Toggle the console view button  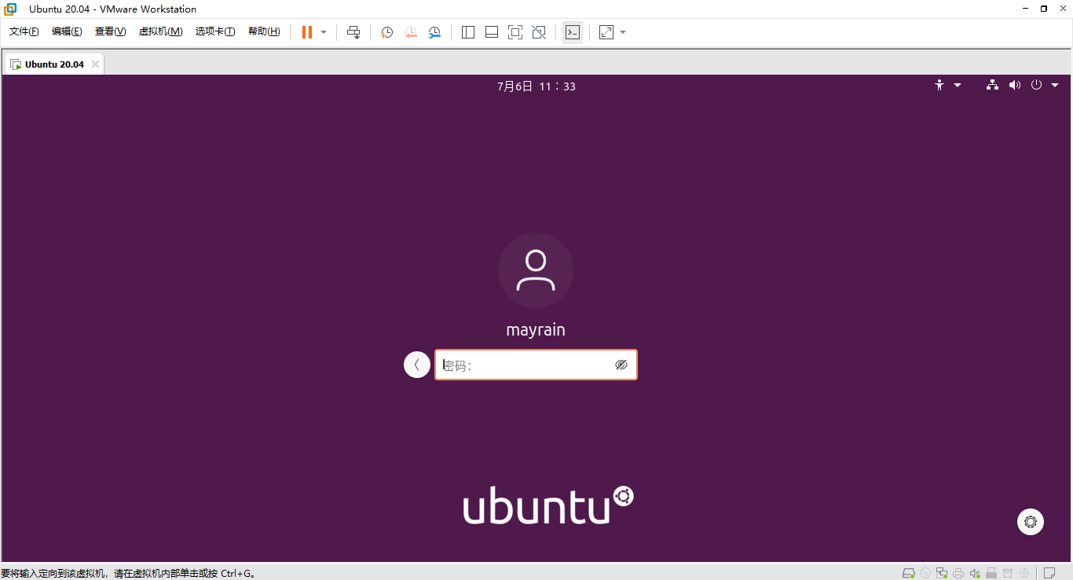click(x=573, y=32)
